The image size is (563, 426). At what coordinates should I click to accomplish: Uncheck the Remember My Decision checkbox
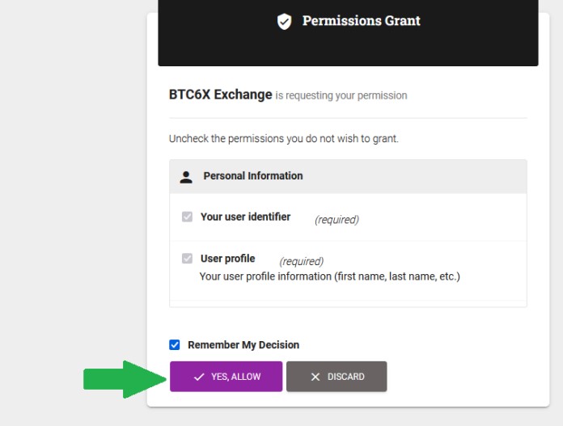[x=175, y=345]
